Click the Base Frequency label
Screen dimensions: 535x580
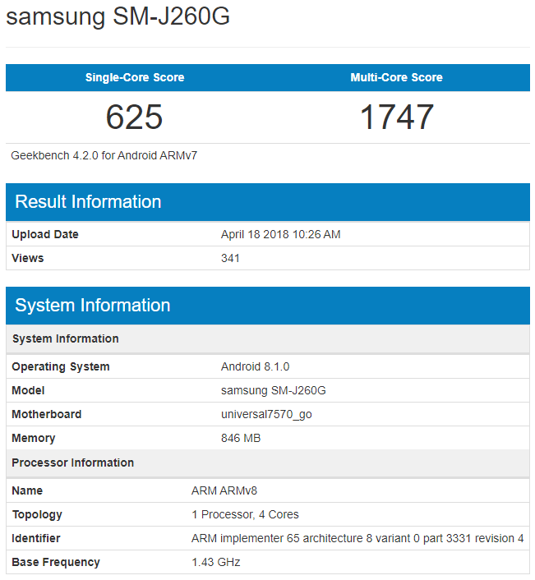[x=56, y=562]
